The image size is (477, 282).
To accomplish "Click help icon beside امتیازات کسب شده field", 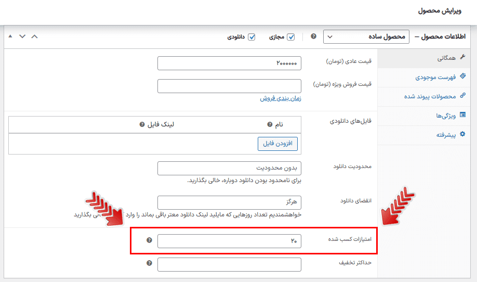I will tap(149, 240).
